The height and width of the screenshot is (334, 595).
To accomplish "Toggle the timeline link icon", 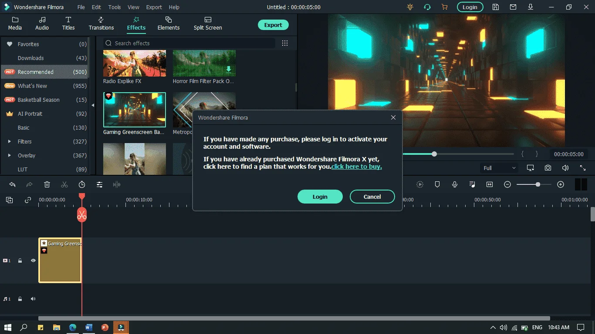I will [x=28, y=200].
